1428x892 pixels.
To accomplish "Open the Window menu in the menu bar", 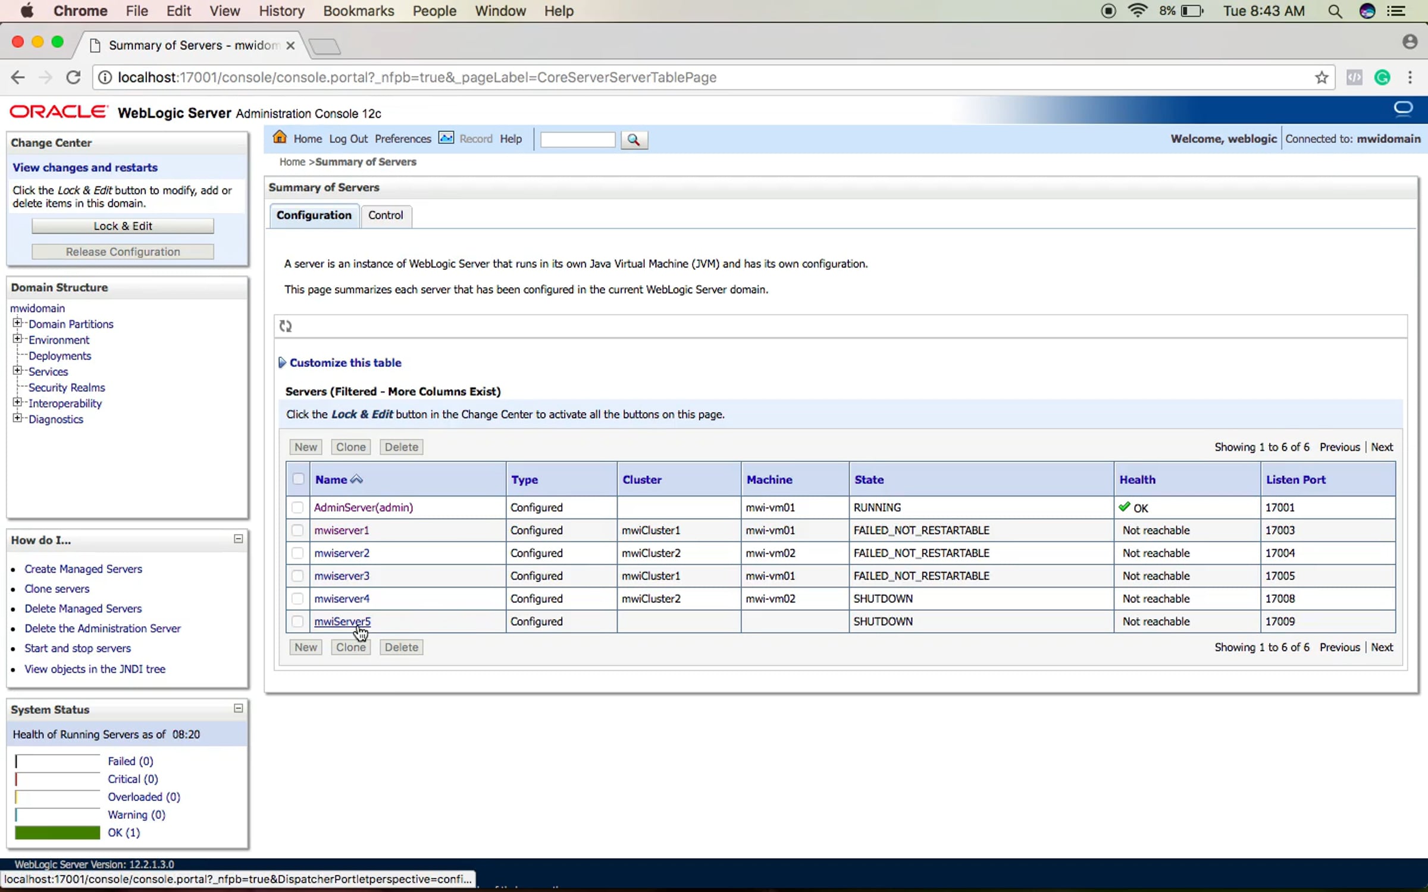I will pyautogui.click(x=500, y=11).
